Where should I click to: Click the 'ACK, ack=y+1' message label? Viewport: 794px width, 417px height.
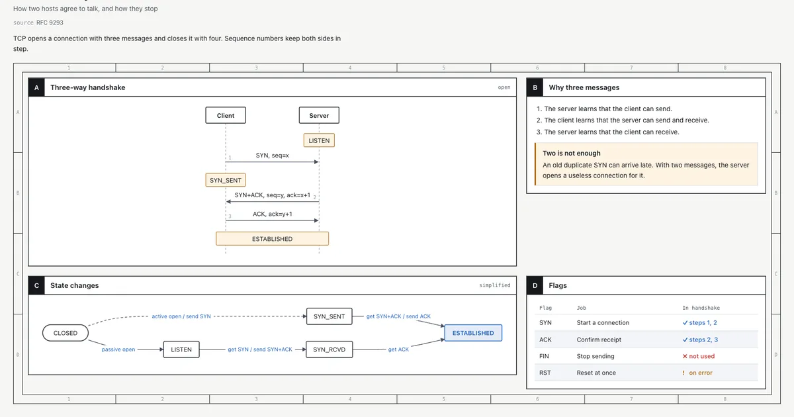pos(272,214)
